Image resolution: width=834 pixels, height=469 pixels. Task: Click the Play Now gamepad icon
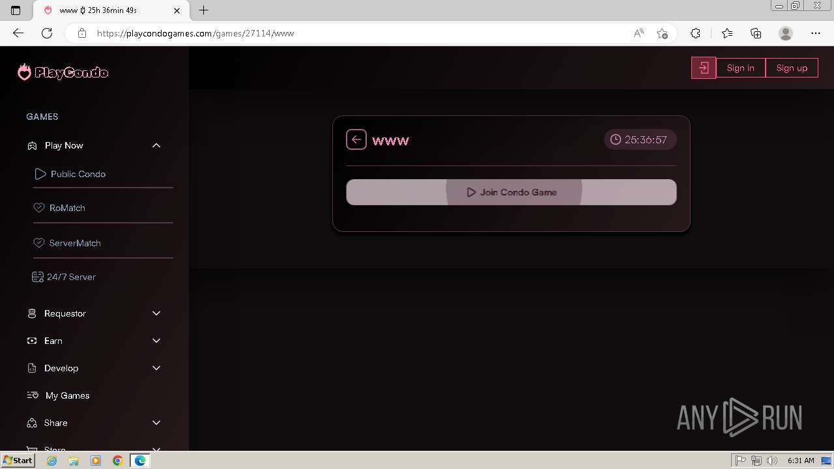32,145
